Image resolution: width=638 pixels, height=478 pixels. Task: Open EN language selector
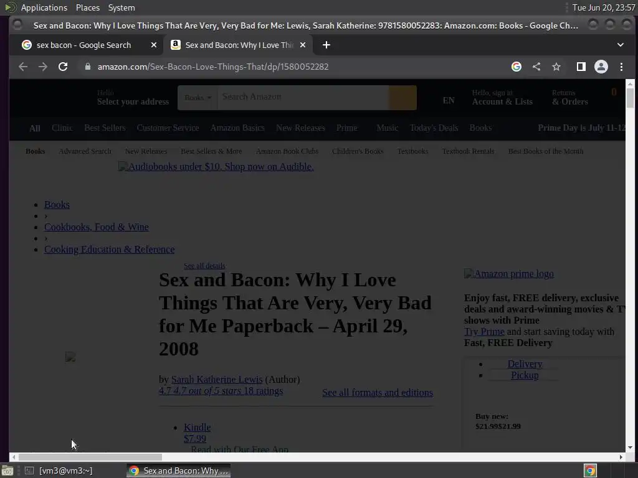(x=449, y=100)
